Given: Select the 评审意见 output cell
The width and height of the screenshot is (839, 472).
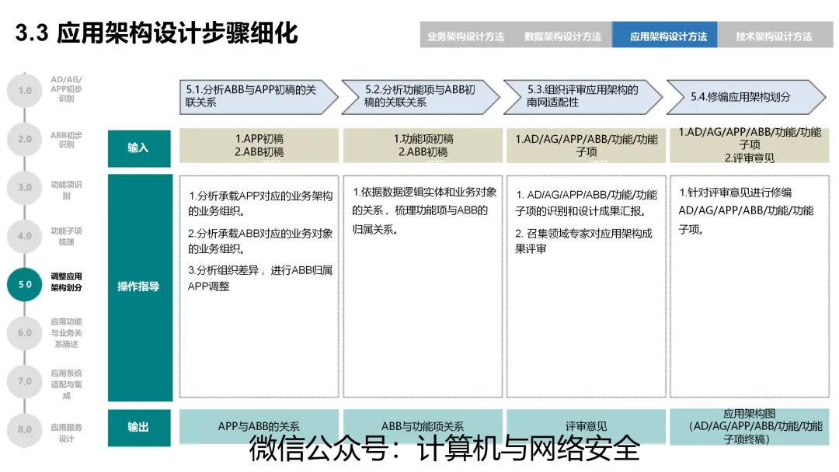Looking at the screenshot, I should [586, 426].
